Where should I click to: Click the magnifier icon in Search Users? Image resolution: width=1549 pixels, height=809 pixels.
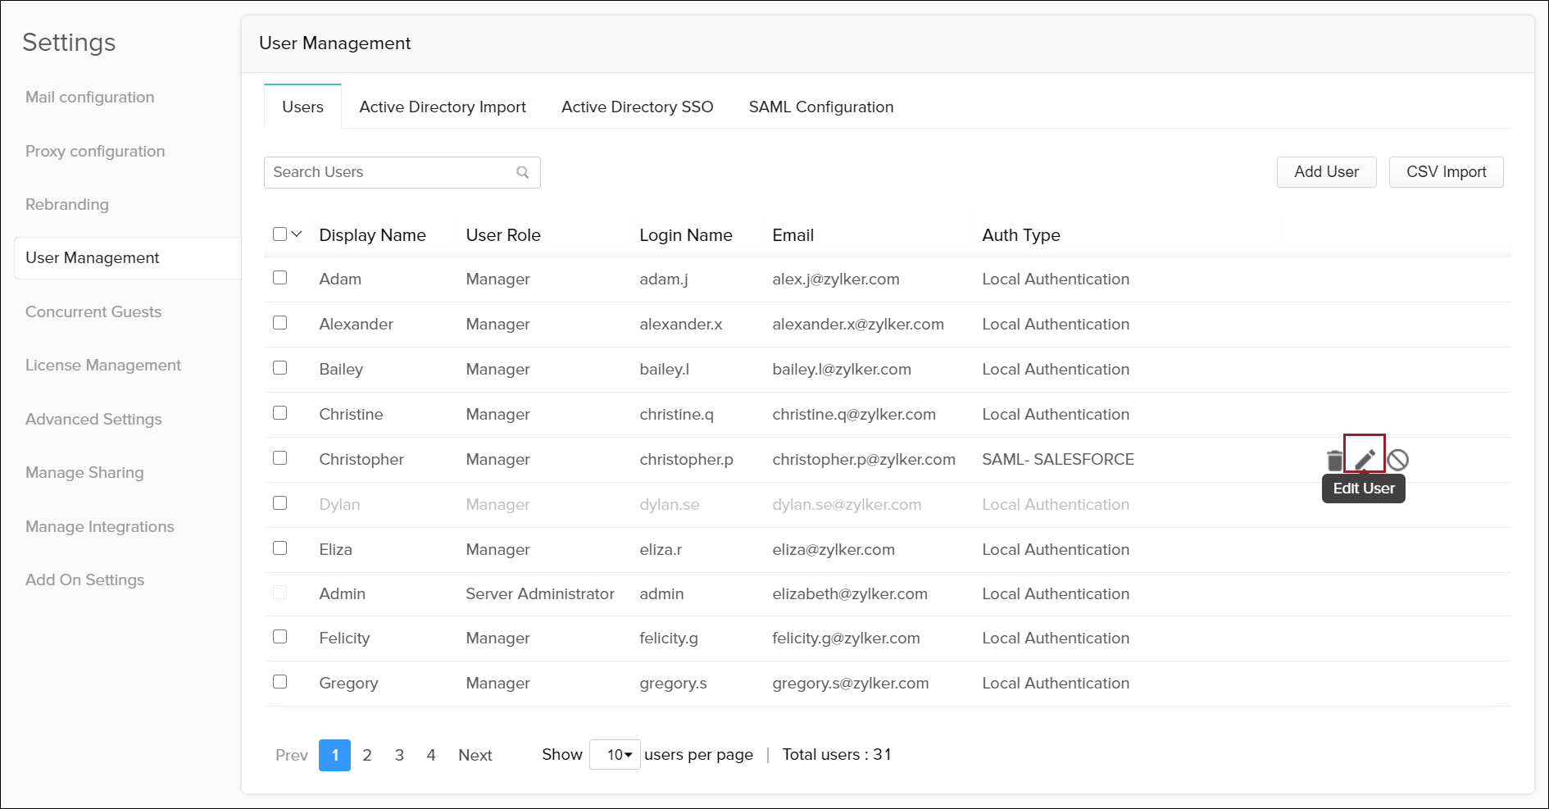tap(522, 172)
